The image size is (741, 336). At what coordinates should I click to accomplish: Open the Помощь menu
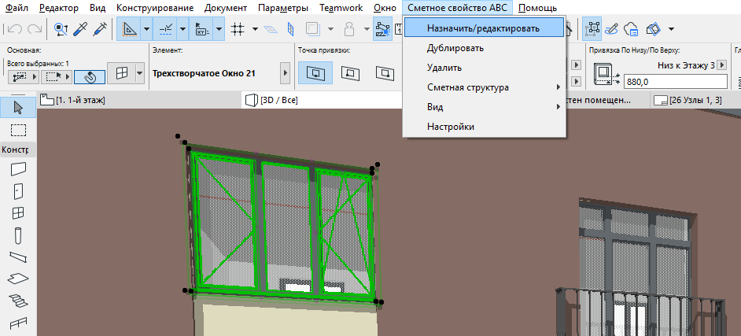click(x=537, y=8)
